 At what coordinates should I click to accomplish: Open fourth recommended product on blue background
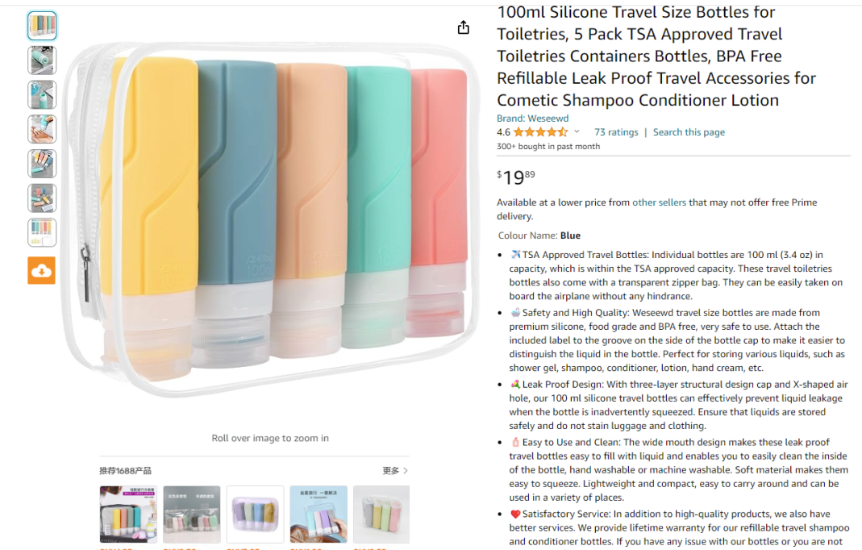point(319,515)
